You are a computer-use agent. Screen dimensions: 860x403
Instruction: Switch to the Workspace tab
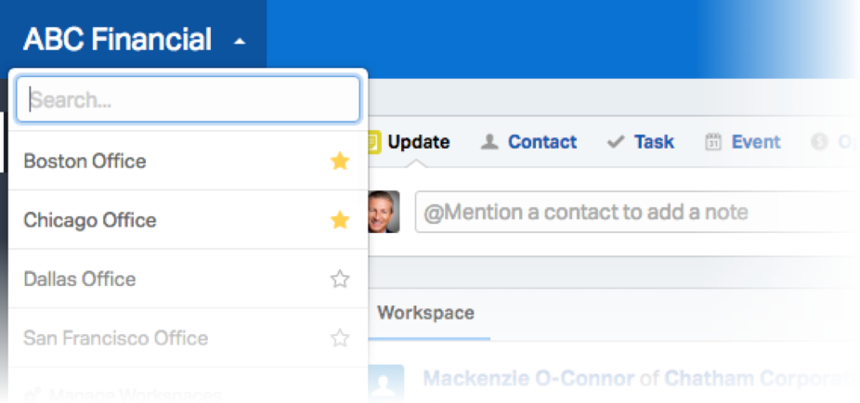point(425,313)
